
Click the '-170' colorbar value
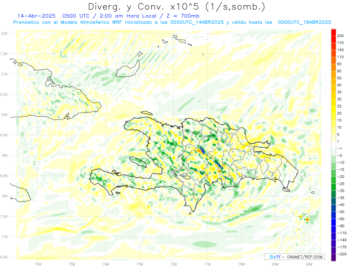tap(341, 247)
